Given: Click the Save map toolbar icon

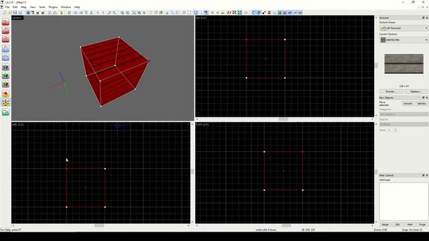Looking at the screenshot, I should click(15, 13).
